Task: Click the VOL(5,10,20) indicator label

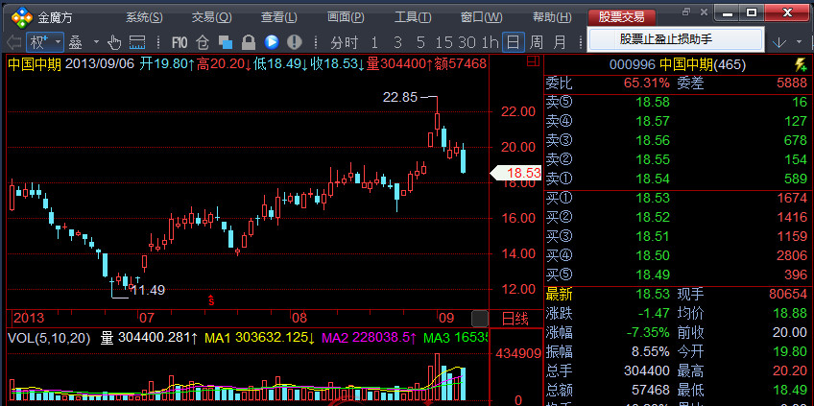Action: point(49,339)
